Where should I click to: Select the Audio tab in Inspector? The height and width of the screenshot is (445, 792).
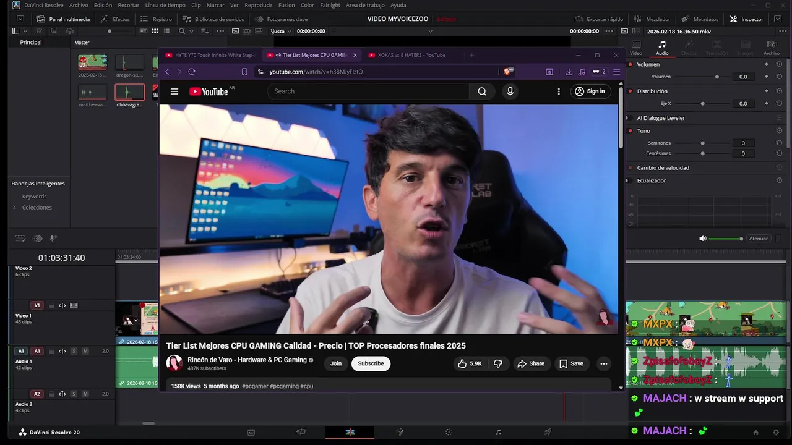point(662,48)
